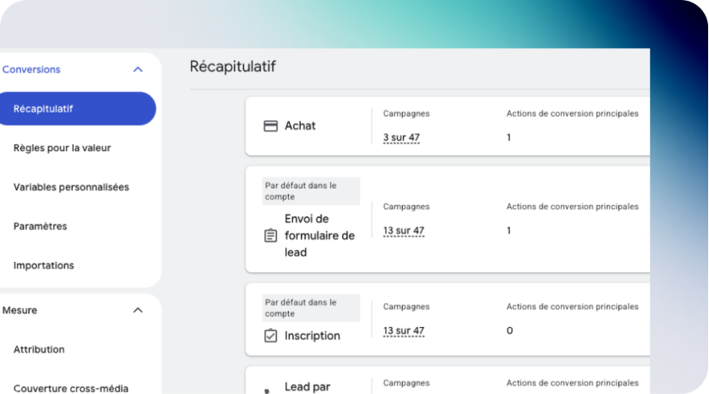Click value 1 in Achat card
Viewport: 709px width, 394px height.
coord(508,137)
